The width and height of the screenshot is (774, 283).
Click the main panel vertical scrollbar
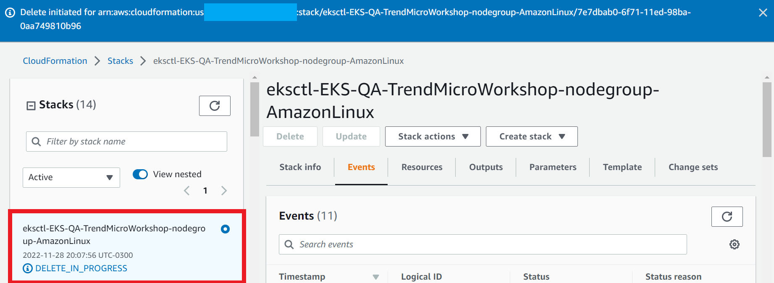(767, 120)
